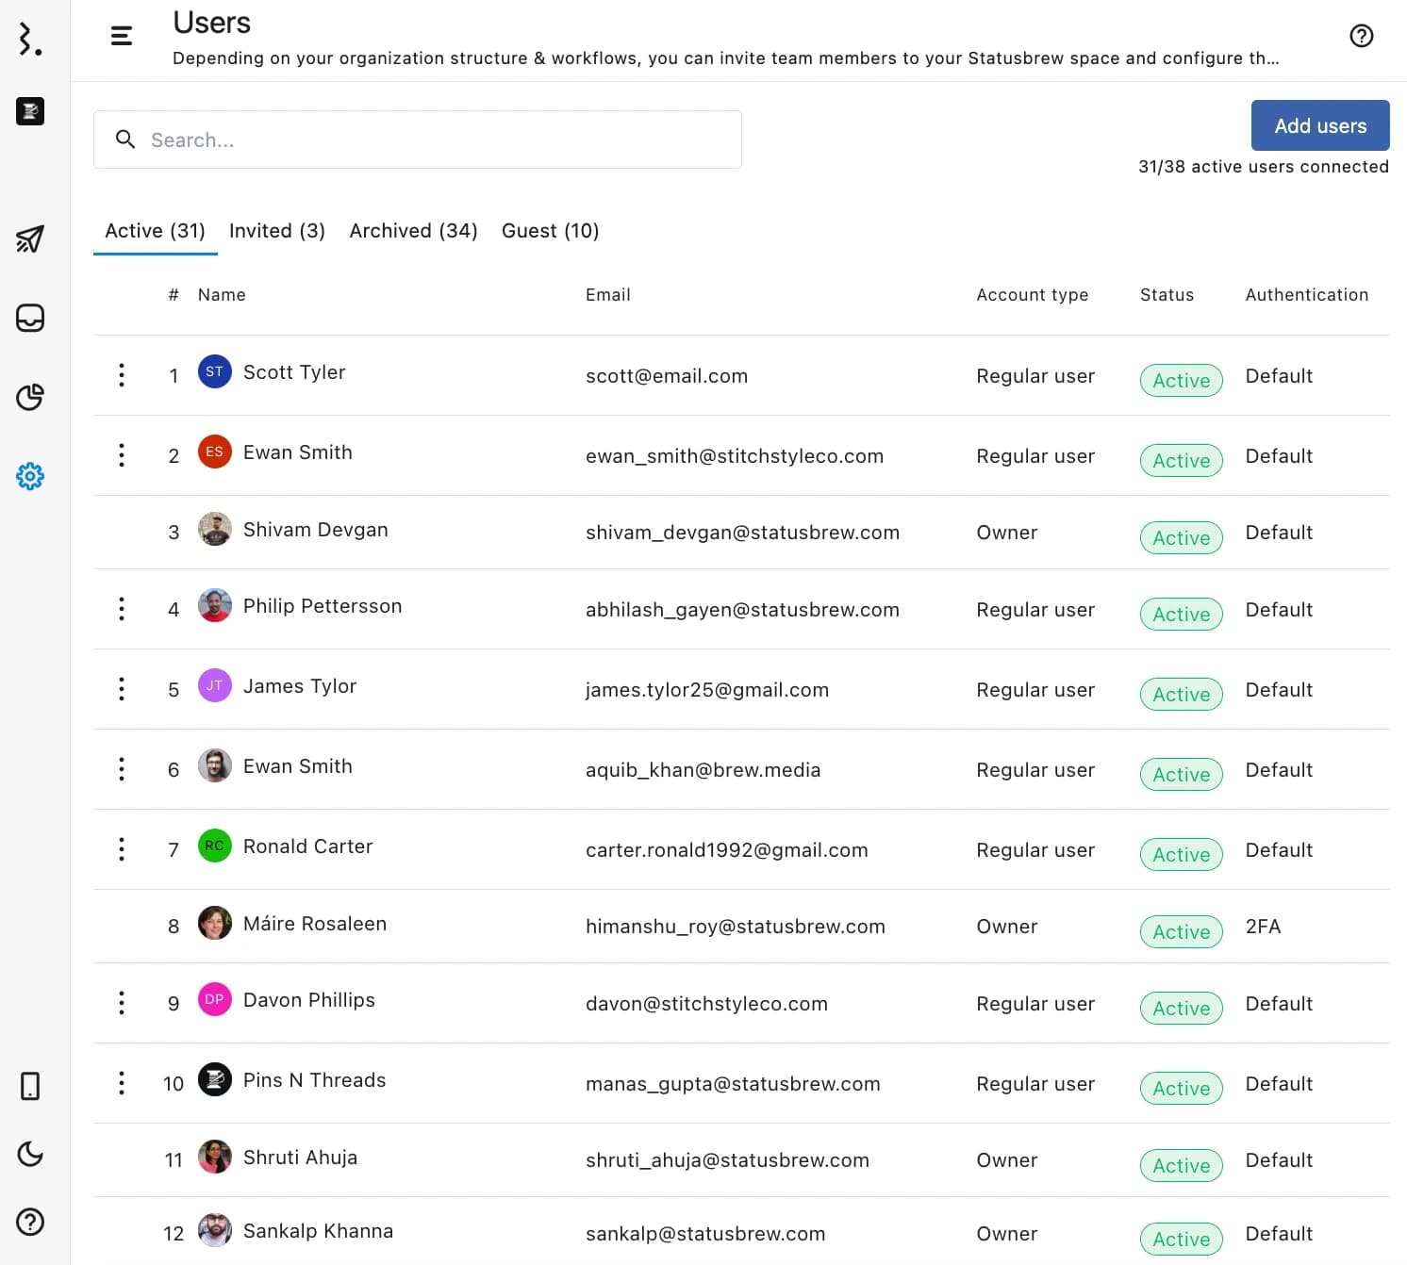
Task: Switch to the Invited tab
Action: click(276, 231)
